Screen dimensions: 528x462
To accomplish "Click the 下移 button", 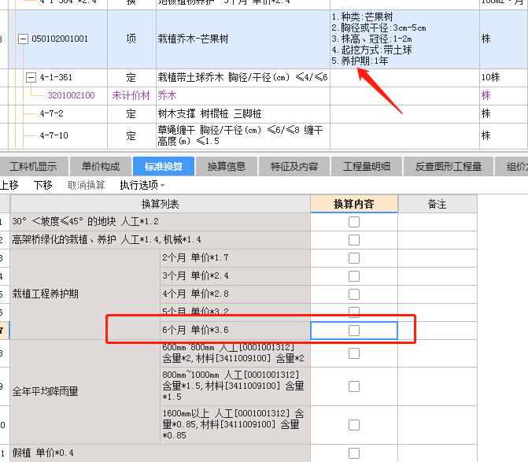I will (42, 185).
